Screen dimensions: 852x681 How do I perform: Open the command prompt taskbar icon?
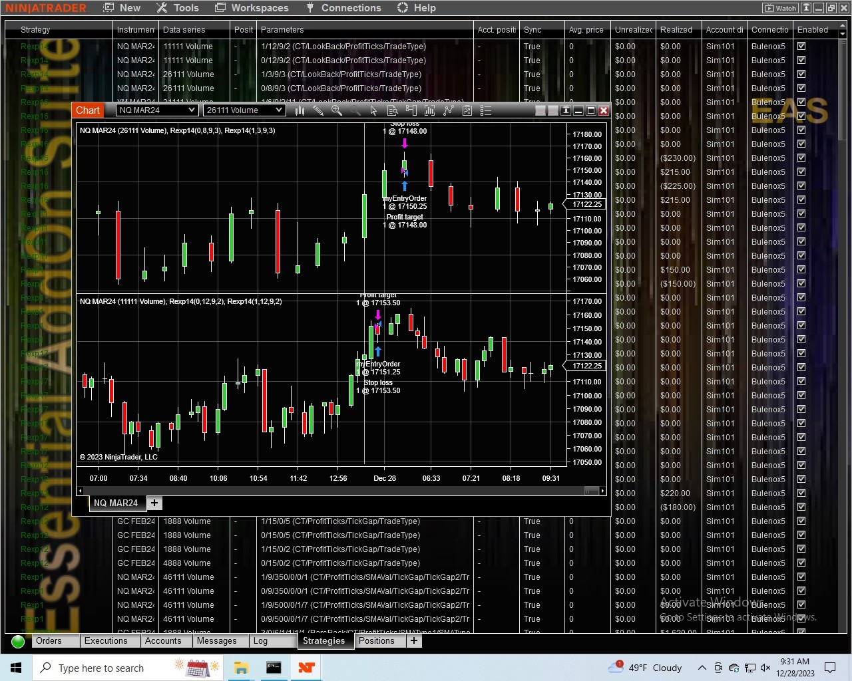(x=274, y=667)
